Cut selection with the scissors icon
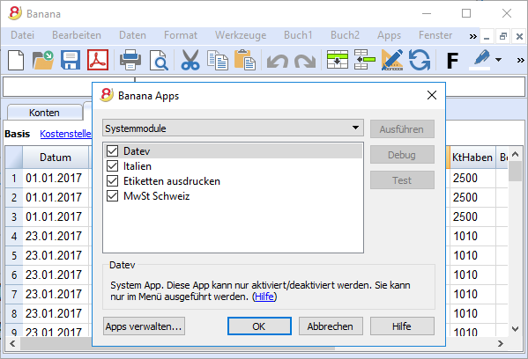Screen dimensions: 528x359 (190, 60)
